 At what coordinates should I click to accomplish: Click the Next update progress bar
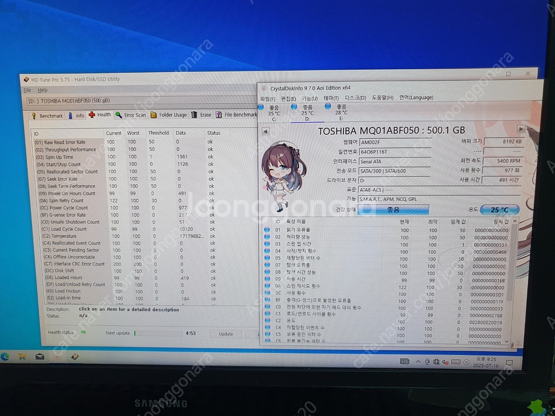click(x=158, y=333)
